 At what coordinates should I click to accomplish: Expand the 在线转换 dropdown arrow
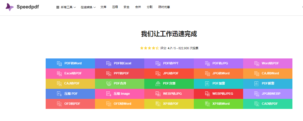[94, 7]
